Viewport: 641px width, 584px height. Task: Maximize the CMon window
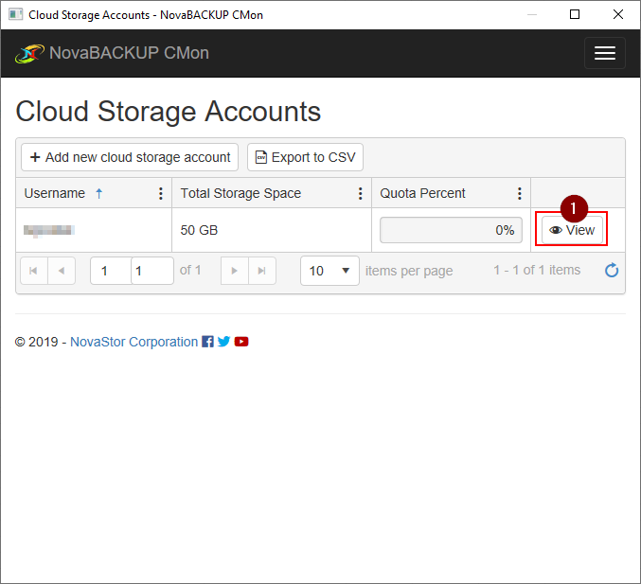[575, 14]
